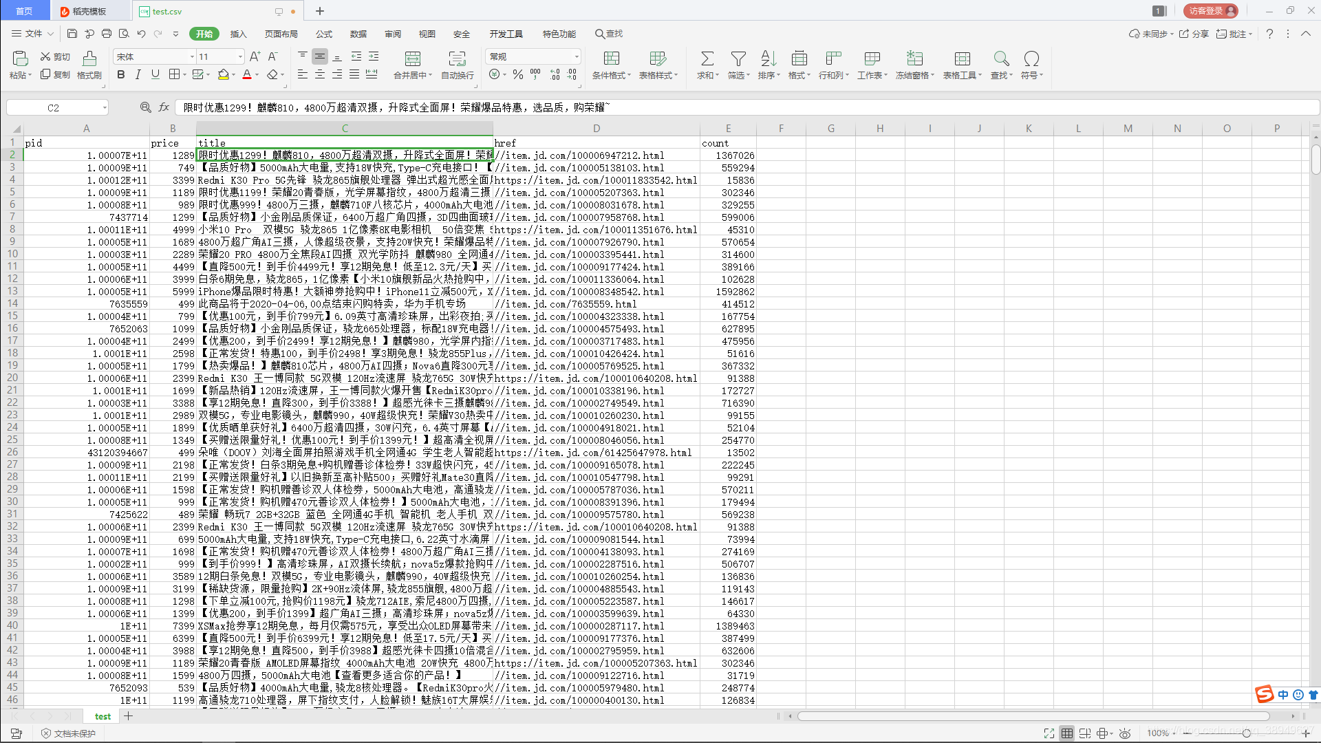Screen dimensions: 1321x743
Task: Decrease decimal places icon
Action: (x=572, y=74)
